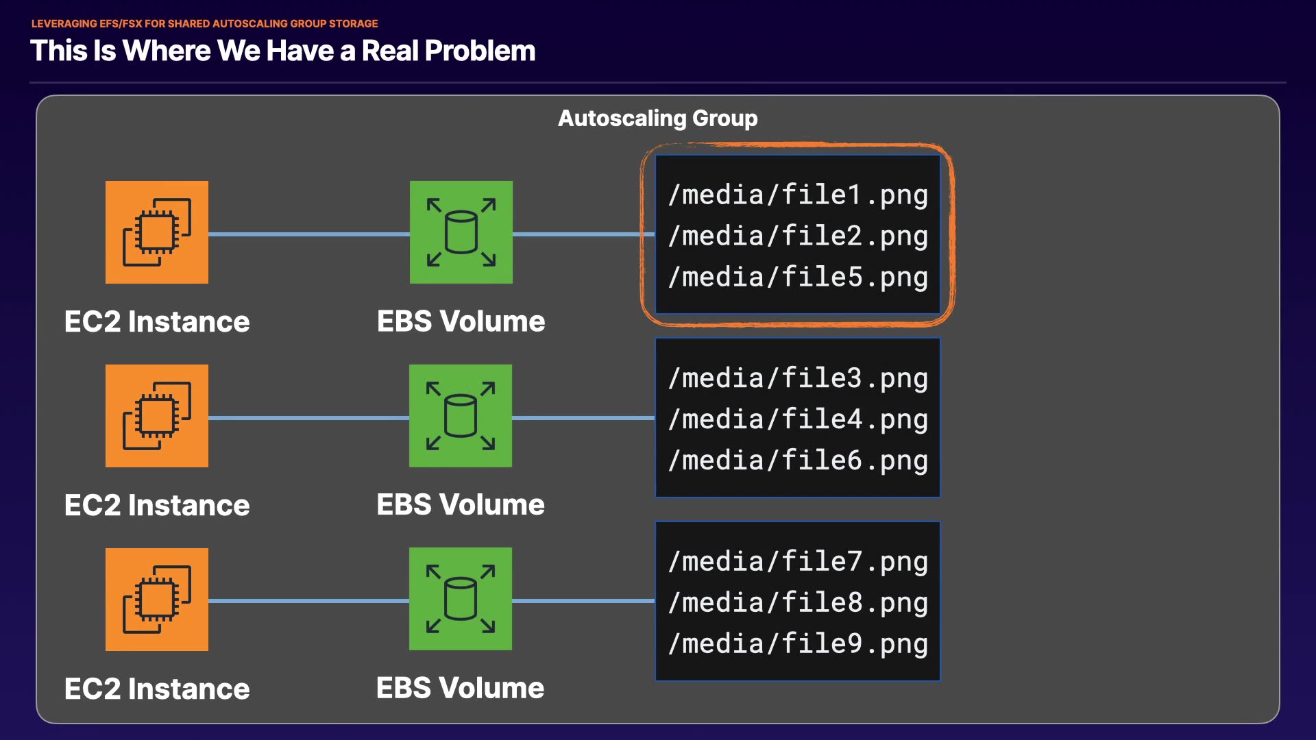1316x740 pixels.
Task: Click the topmost EC2 Instance label
Action: (157, 321)
